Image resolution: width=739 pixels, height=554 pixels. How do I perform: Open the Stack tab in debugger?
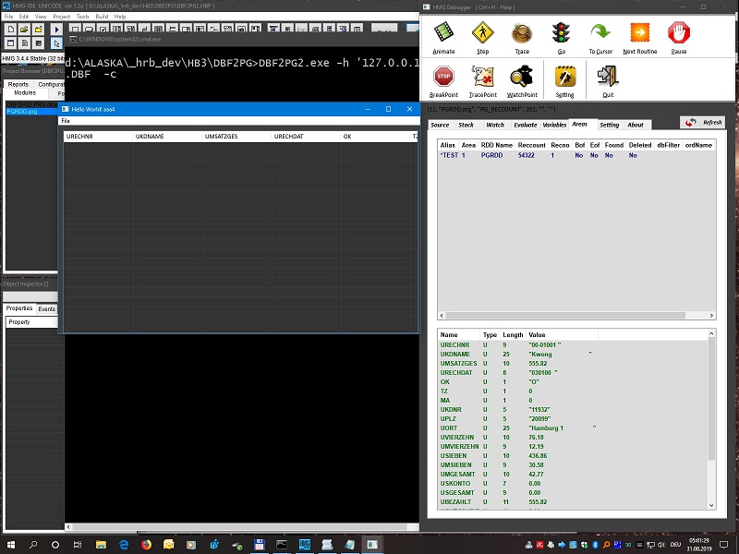coord(466,125)
